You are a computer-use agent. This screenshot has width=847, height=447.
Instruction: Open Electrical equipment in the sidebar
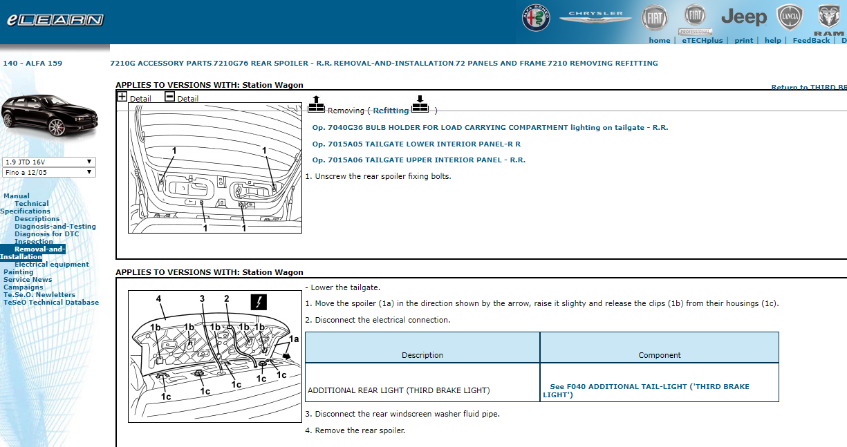[52, 265]
